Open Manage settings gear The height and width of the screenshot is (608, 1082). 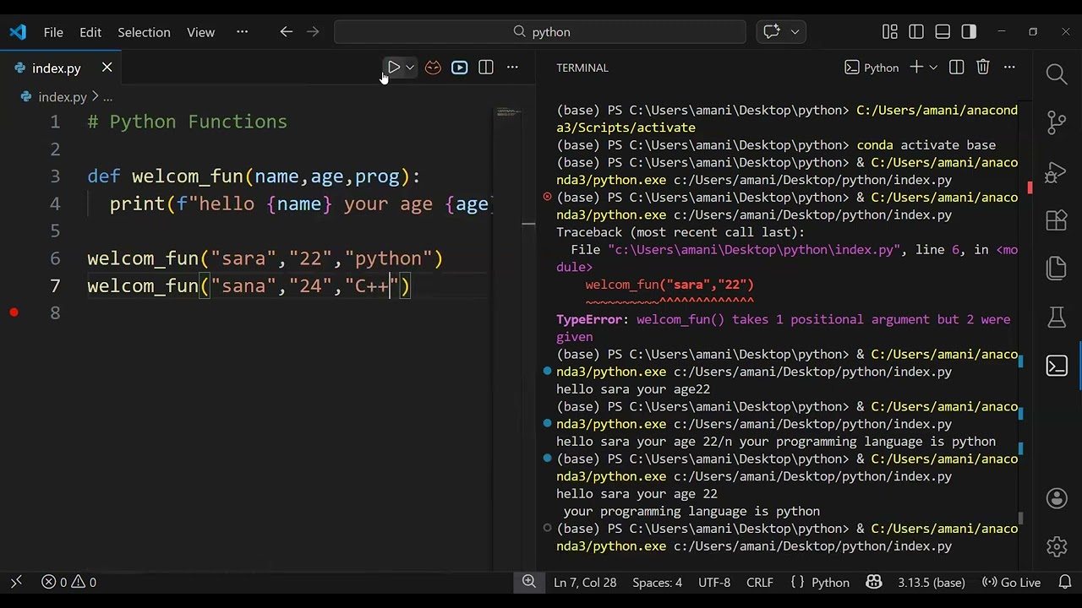(1057, 546)
